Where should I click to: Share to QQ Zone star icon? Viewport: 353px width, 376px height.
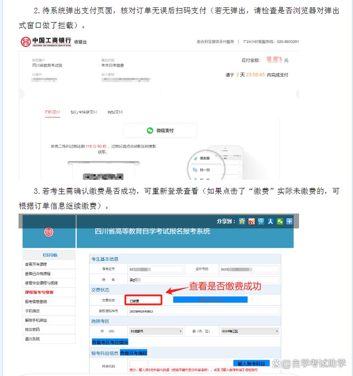[241, 221]
